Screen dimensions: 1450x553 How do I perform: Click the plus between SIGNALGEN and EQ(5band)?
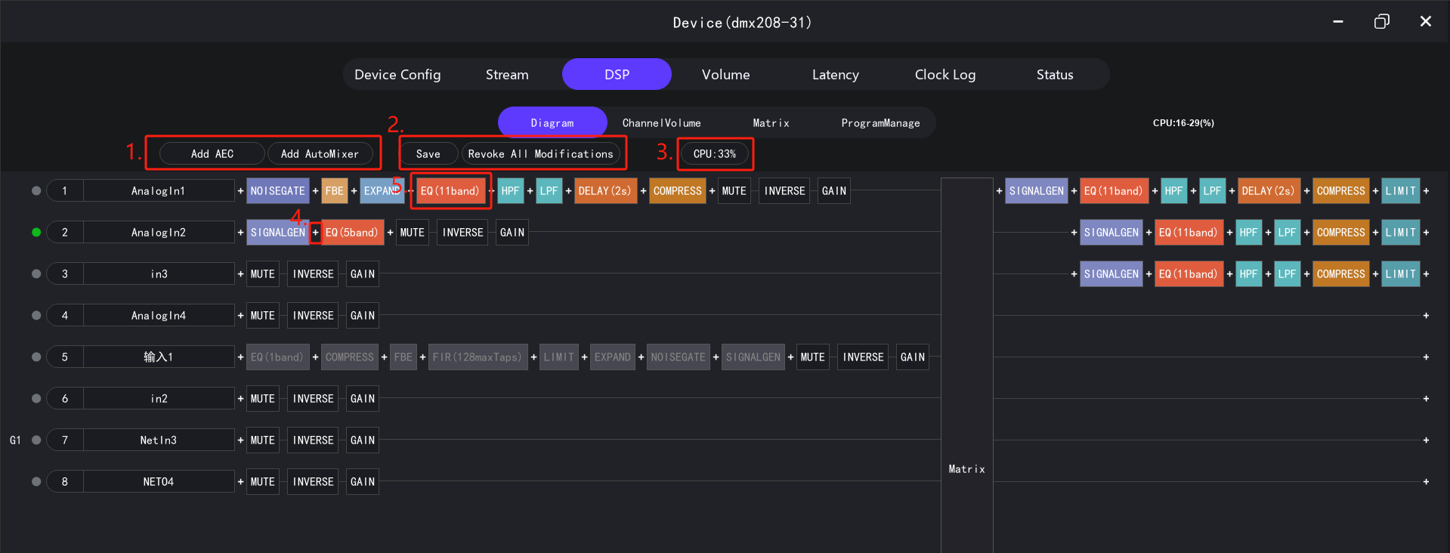(x=316, y=233)
